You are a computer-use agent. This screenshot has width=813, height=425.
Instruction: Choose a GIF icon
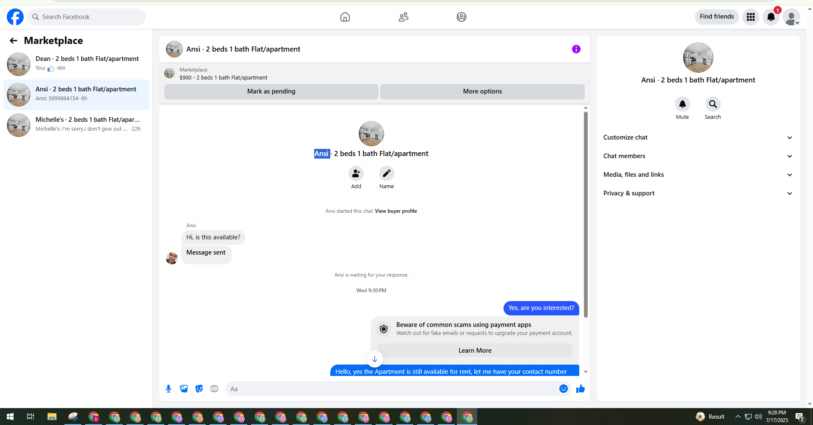pyautogui.click(x=214, y=389)
